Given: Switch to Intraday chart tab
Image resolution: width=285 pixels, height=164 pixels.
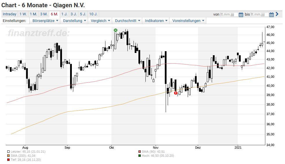Looking at the screenshot, I should 10,14.
